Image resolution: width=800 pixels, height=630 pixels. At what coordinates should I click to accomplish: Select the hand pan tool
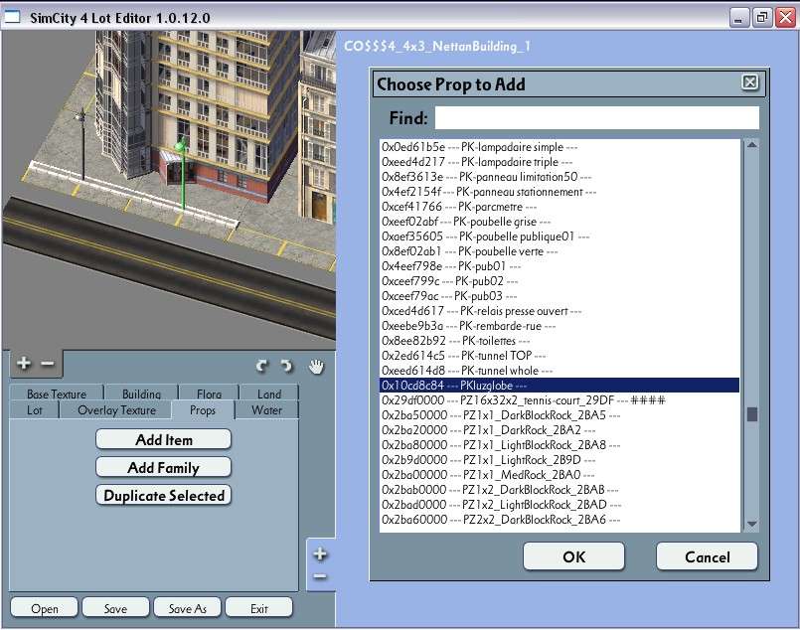coord(316,367)
